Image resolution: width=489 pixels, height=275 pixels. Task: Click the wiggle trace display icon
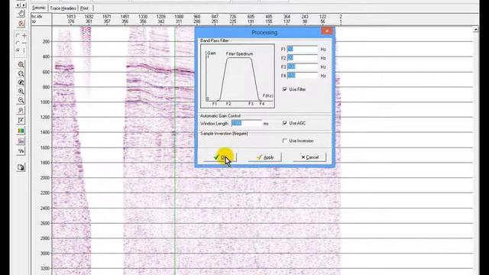pos(21,151)
